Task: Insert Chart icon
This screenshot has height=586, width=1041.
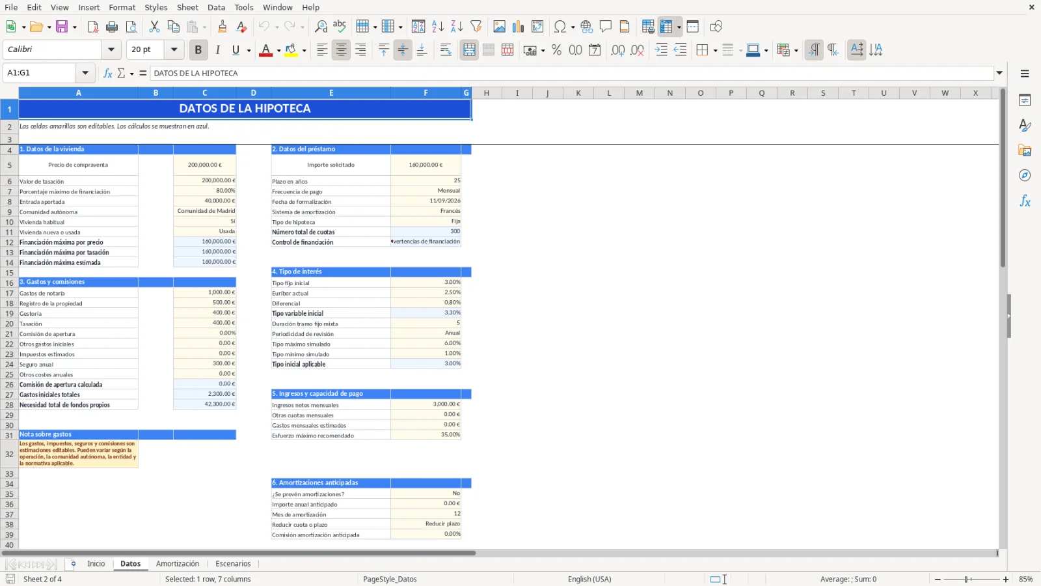Action: coord(518,27)
